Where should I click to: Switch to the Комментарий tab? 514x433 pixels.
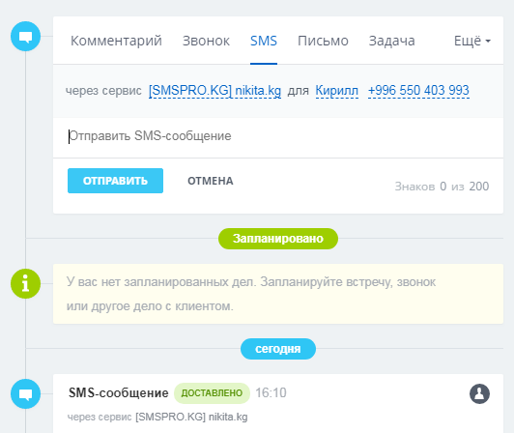[116, 41]
